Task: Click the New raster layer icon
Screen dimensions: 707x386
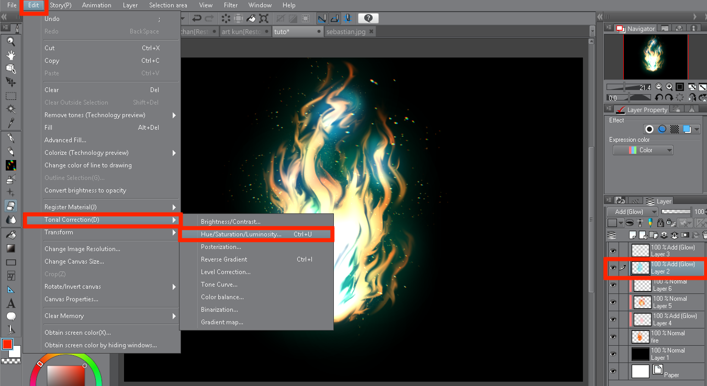Action: pos(632,235)
